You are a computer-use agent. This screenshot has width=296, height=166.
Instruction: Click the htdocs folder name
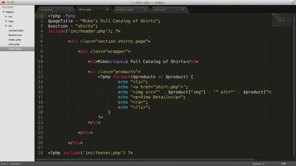point(10,12)
